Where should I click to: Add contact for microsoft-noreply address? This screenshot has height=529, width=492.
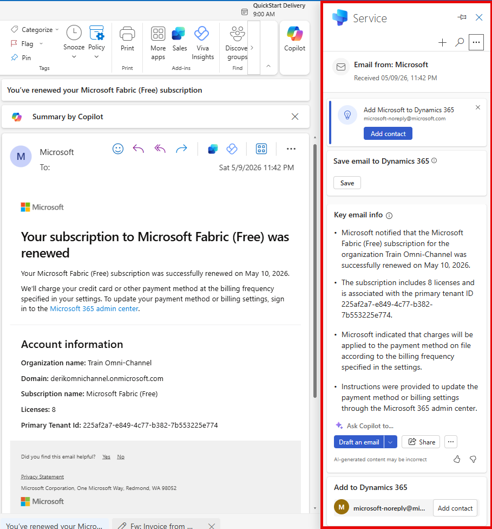pos(455,508)
